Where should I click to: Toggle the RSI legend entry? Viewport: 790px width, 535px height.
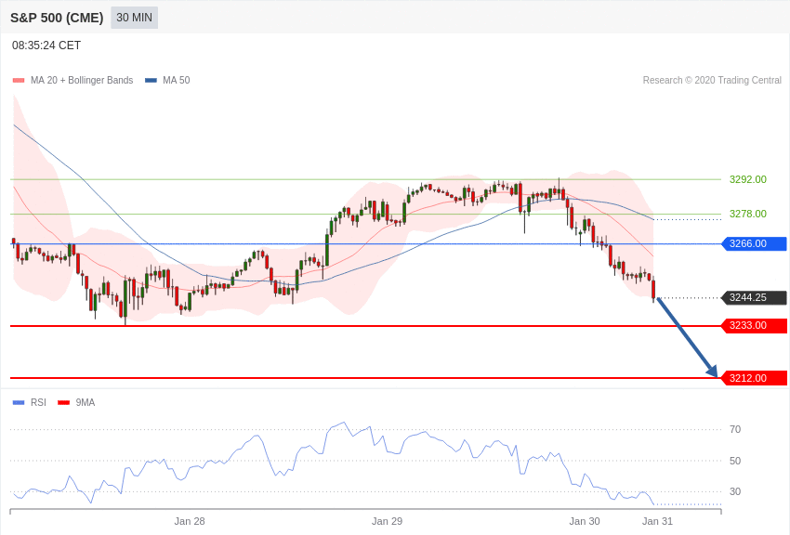pos(29,402)
